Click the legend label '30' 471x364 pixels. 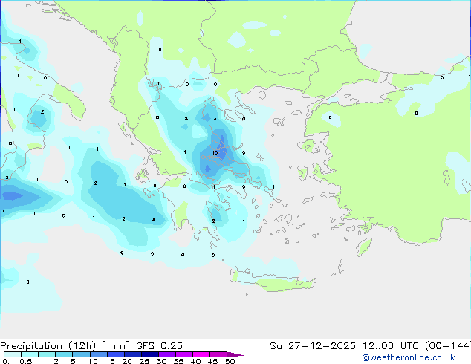[x=161, y=361]
